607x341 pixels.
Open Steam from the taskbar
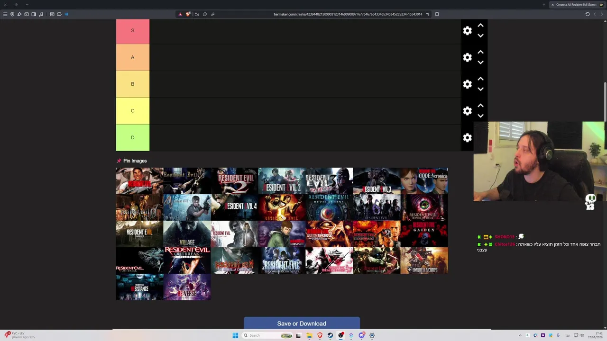[330, 335]
